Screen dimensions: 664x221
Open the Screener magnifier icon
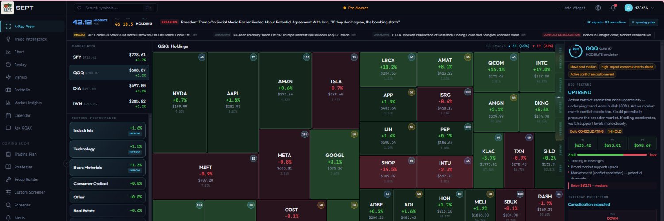coord(8,205)
